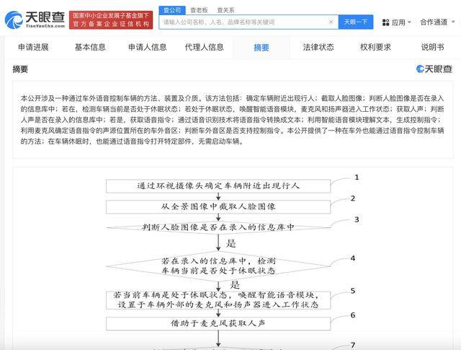
Task: Open the 说明书 tab
Action: coord(432,47)
